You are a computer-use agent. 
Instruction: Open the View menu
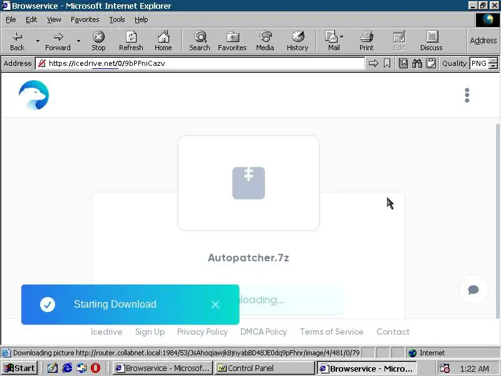54,19
